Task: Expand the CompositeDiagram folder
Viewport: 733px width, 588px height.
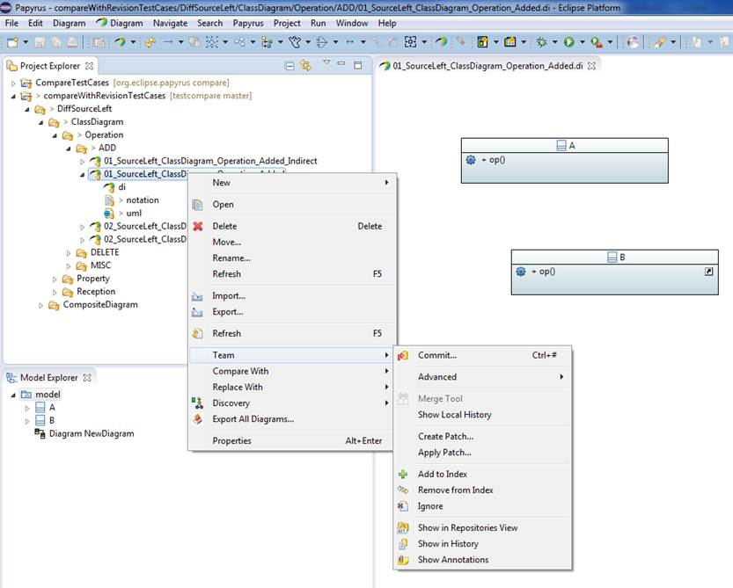Action: [40, 306]
